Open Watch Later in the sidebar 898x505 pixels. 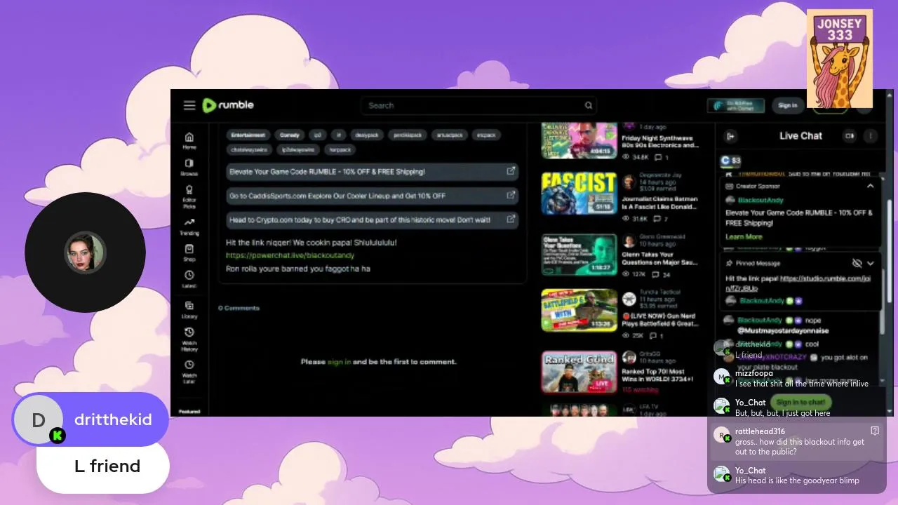[x=189, y=371]
